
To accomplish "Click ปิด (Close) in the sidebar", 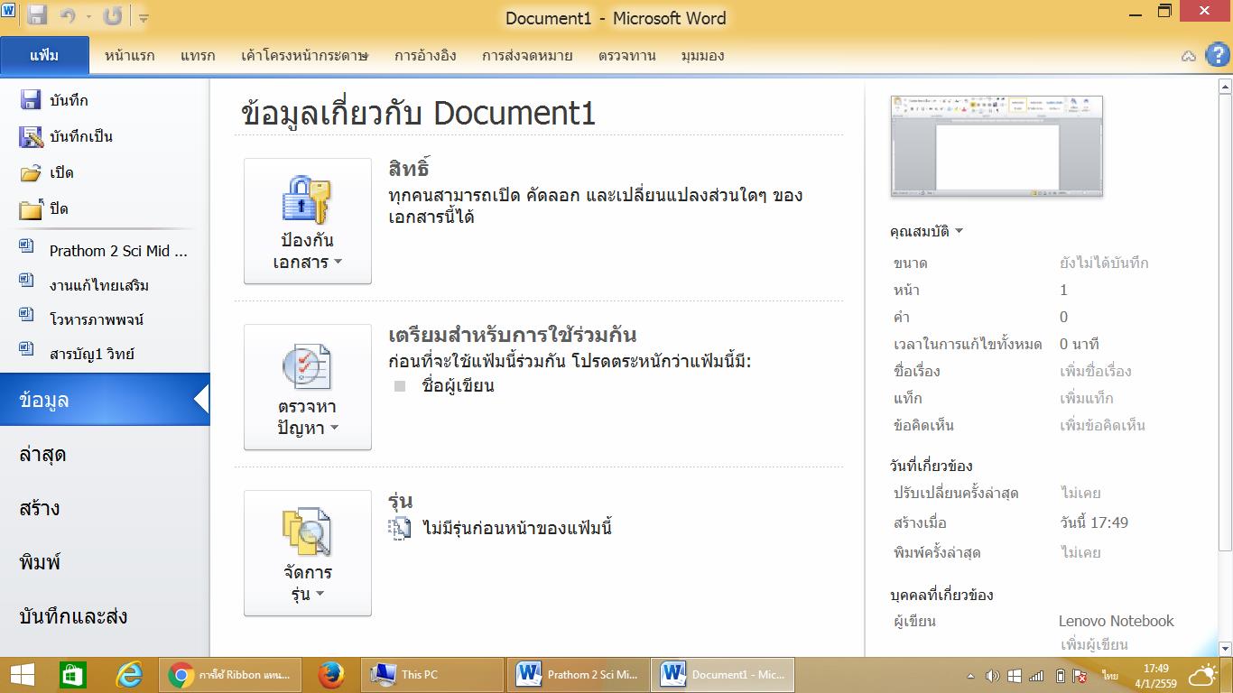I will click(44, 208).
